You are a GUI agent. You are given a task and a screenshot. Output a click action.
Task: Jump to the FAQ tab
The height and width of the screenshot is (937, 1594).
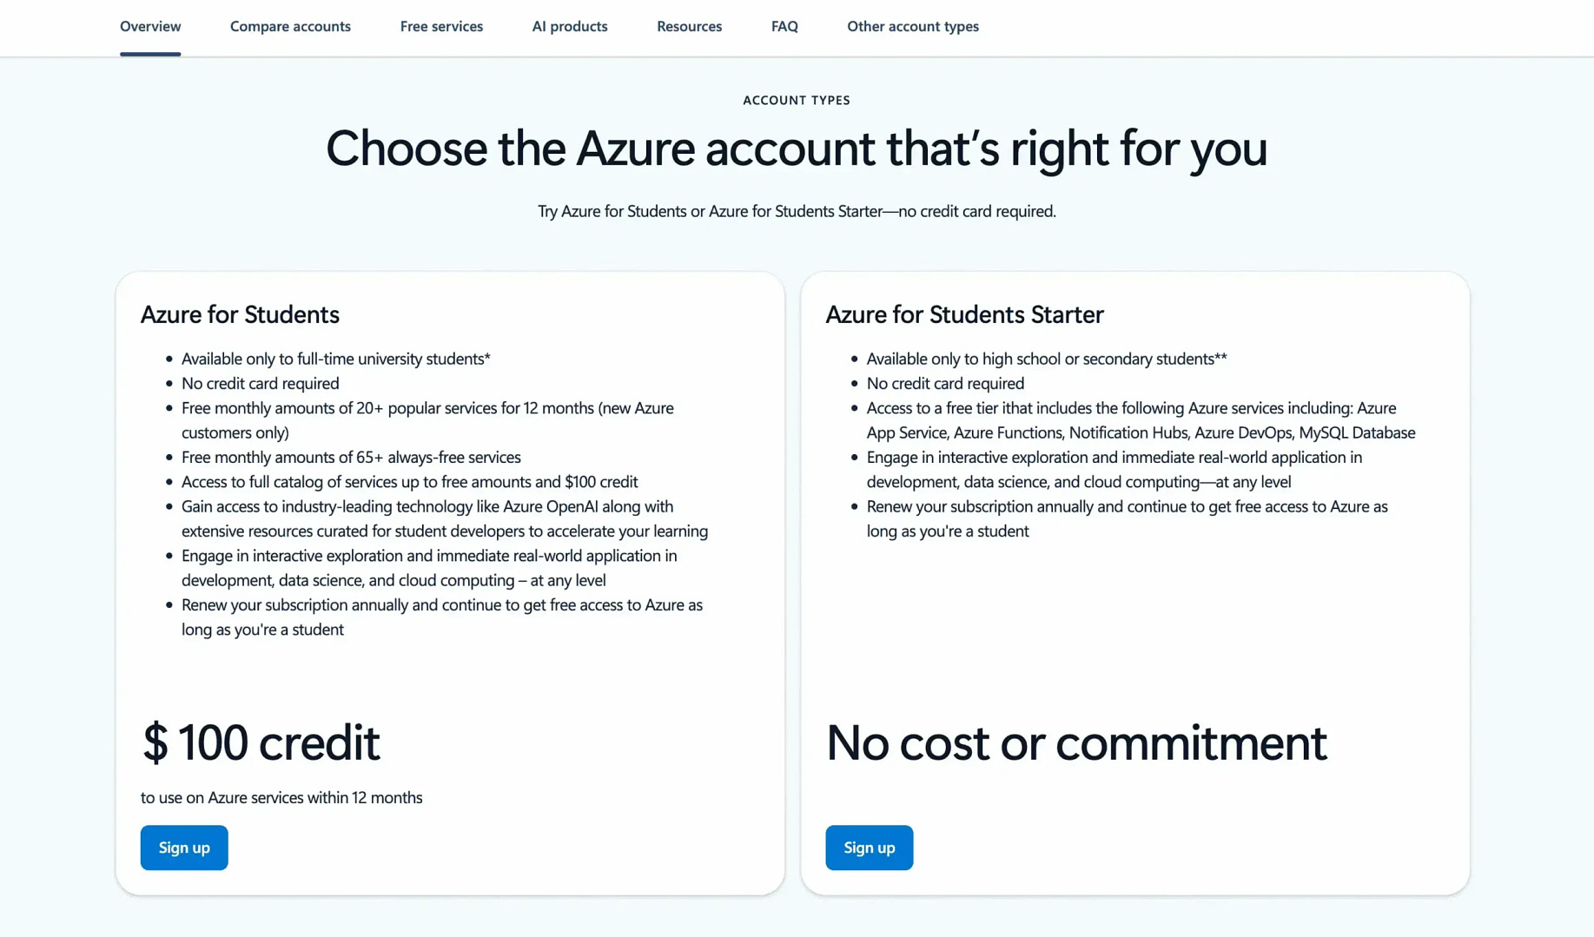[784, 26]
